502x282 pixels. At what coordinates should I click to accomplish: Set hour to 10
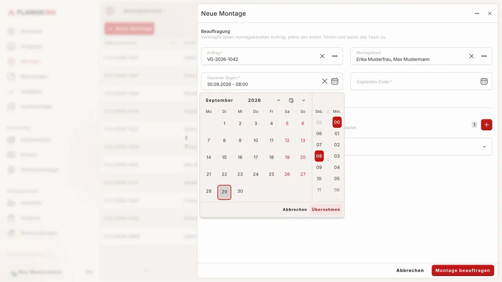pos(319,178)
